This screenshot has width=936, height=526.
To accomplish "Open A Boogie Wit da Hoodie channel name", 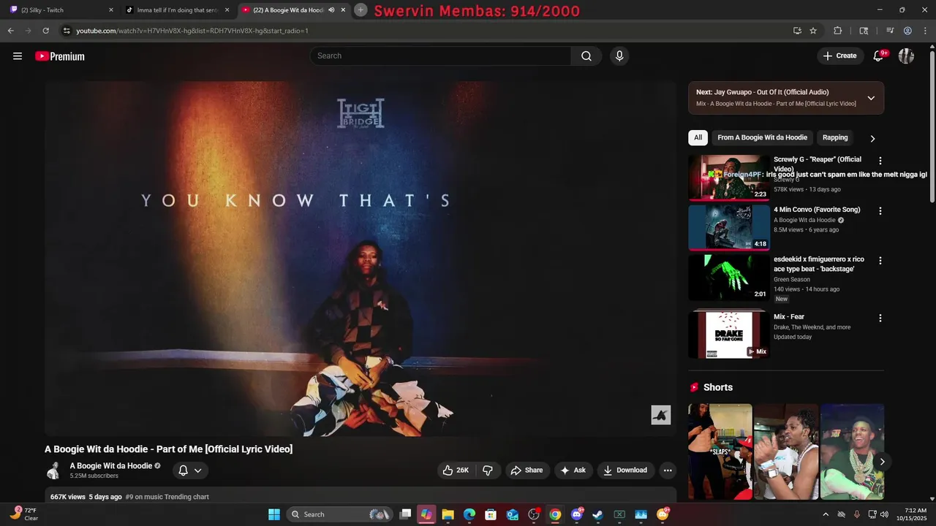I will tap(111, 466).
